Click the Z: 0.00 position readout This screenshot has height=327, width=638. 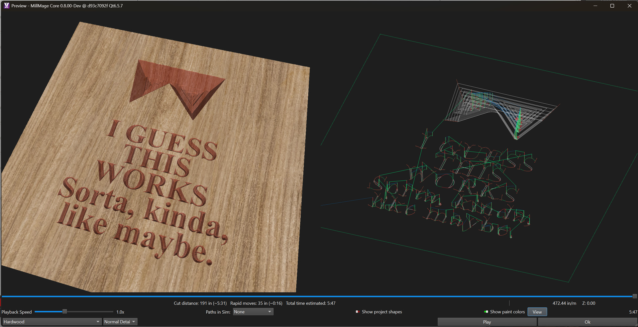click(x=588, y=303)
